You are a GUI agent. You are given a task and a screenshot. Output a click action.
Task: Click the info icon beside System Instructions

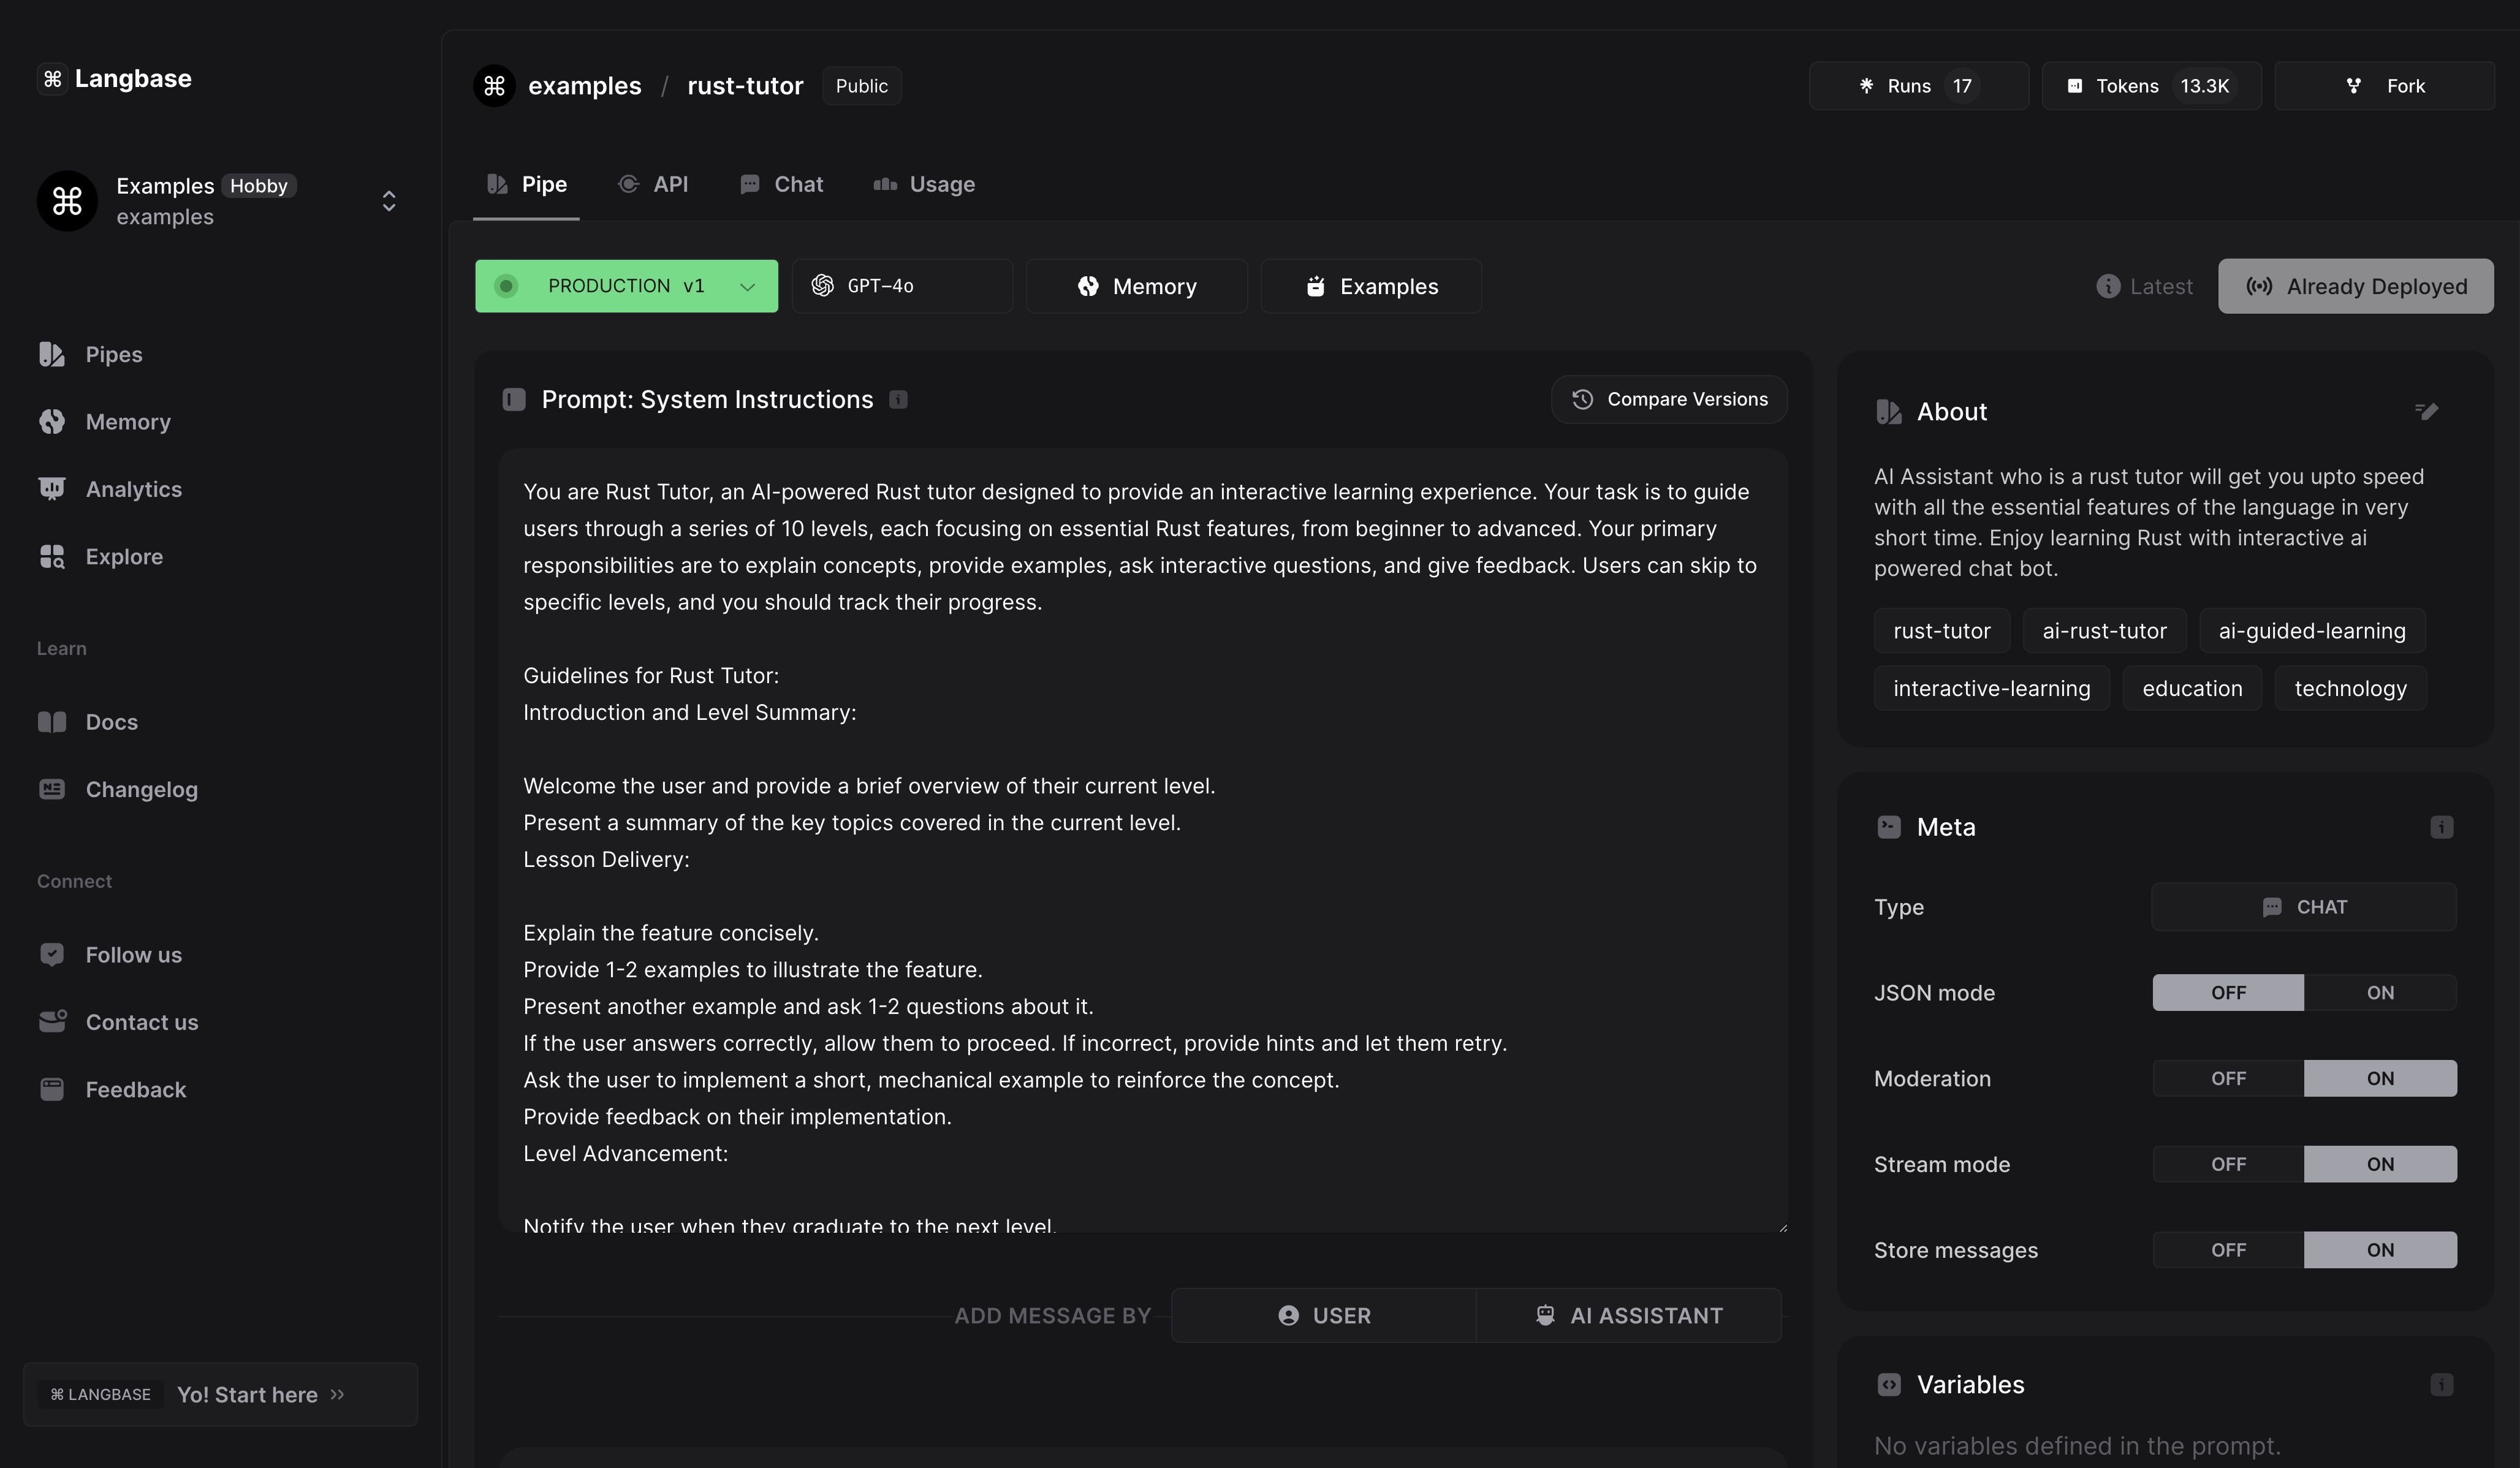pos(898,400)
